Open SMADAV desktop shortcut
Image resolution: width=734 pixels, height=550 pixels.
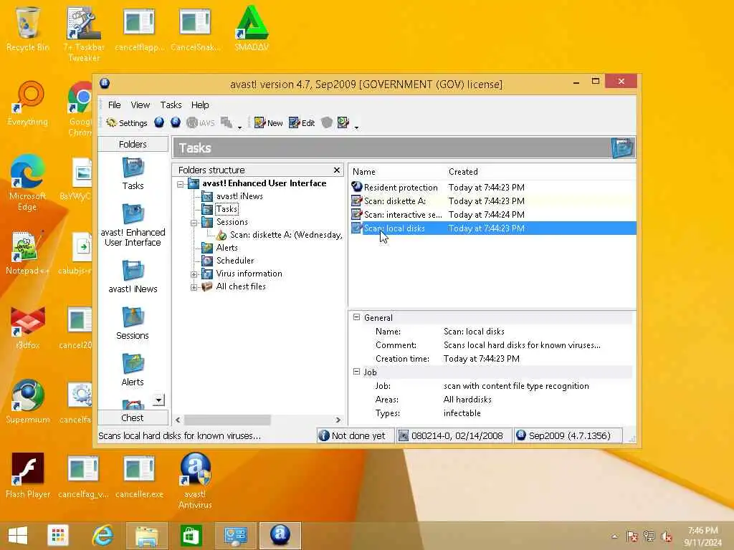pyautogui.click(x=252, y=28)
